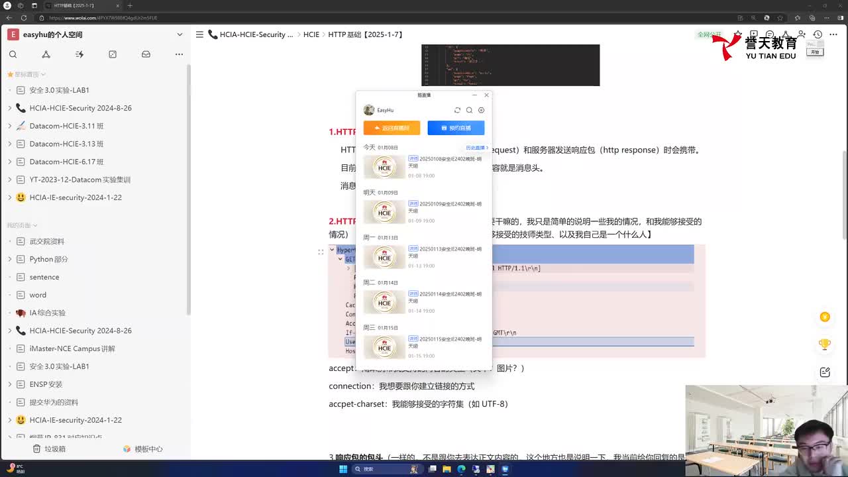Screen dimensions: 848x477
Task: Open search in the wolai sidebar
Action: [x=13, y=54]
